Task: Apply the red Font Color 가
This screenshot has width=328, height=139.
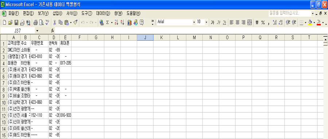Action: click(x=319, y=22)
